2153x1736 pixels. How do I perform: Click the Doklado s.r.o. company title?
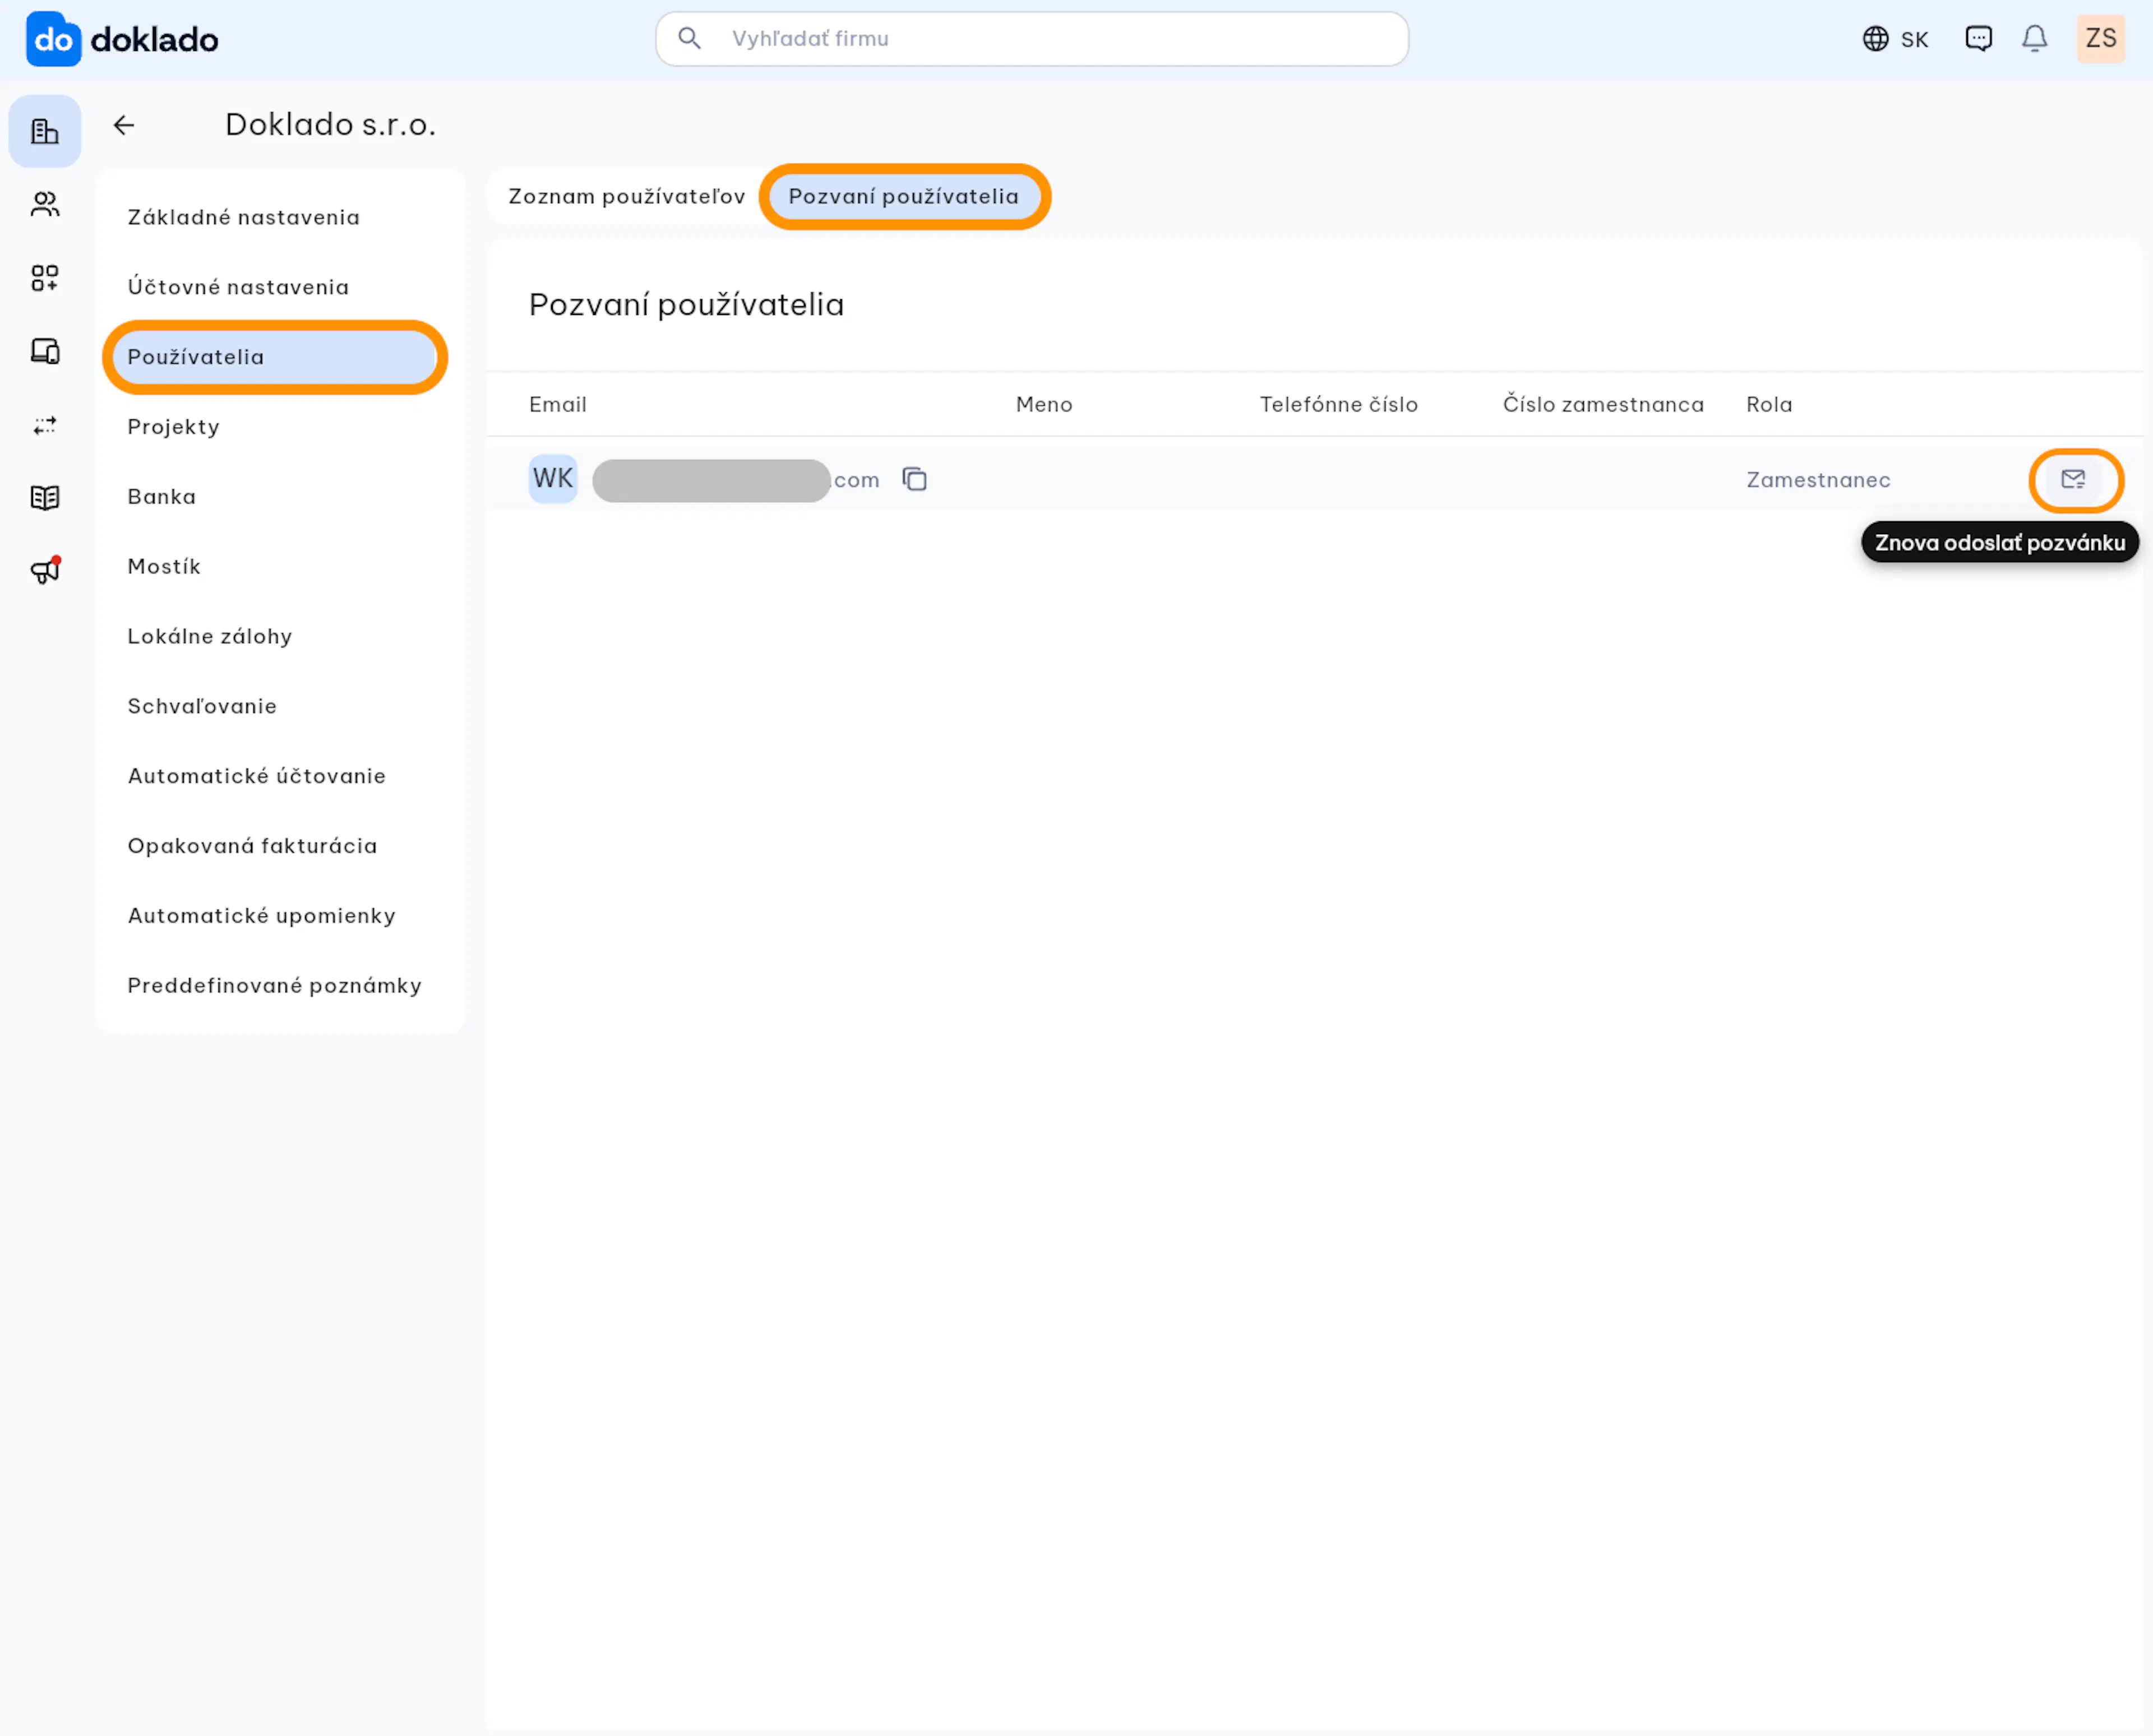click(x=330, y=125)
